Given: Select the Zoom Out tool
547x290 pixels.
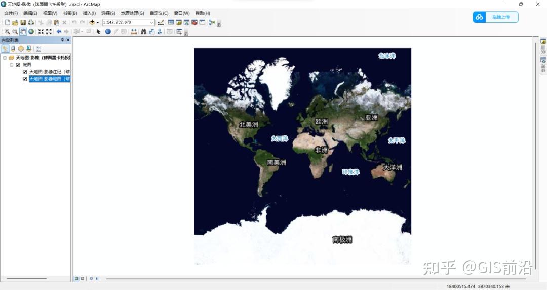Looking at the screenshot, I should point(15,32).
